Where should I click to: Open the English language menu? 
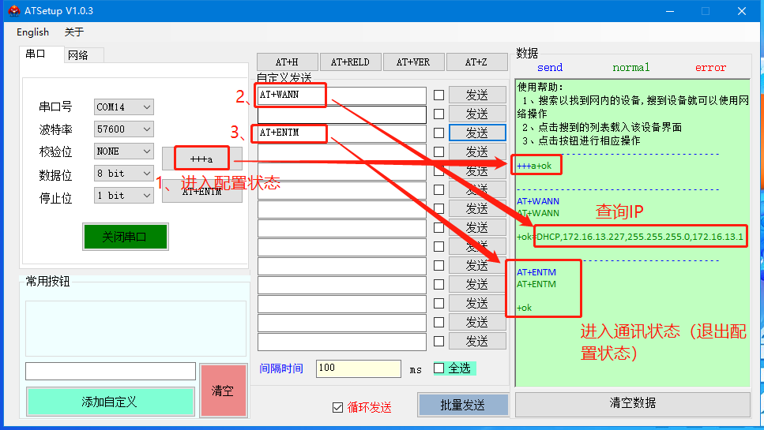[x=32, y=32]
